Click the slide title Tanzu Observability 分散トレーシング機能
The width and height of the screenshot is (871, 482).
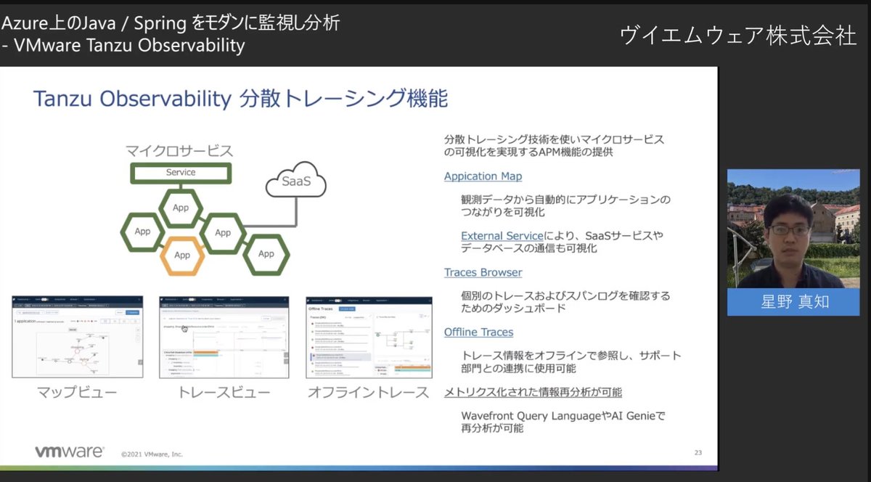[x=241, y=99]
